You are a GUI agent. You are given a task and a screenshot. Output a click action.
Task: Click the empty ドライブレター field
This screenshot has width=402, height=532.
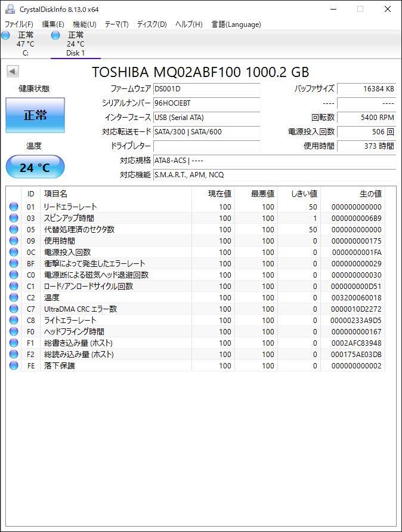(206, 146)
